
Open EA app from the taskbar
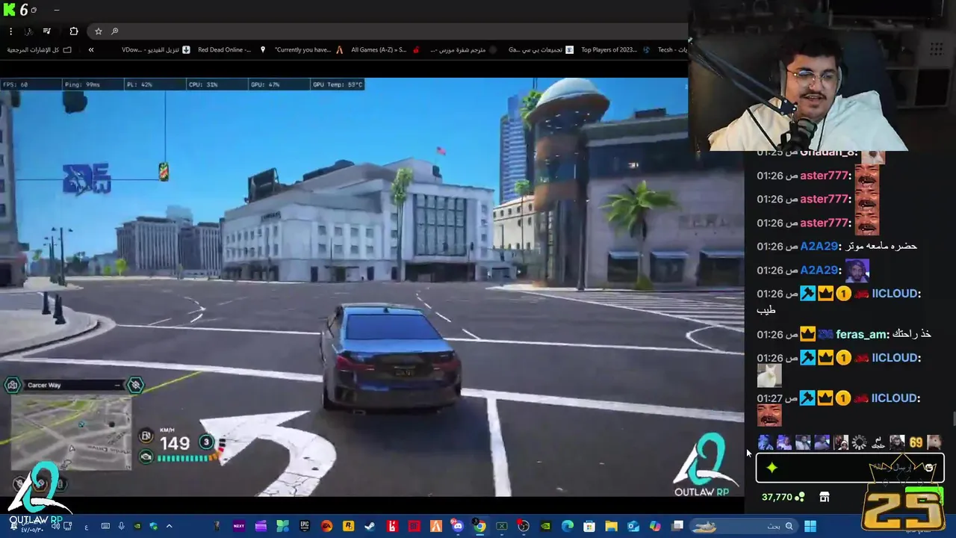(326, 526)
